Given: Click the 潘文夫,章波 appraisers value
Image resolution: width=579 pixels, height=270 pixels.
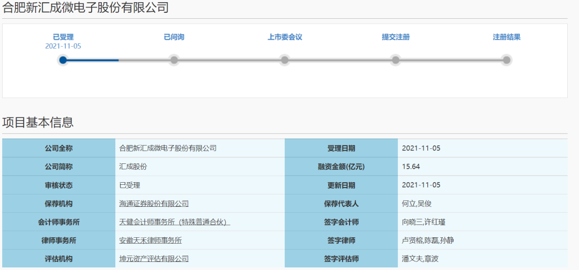Looking at the screenshot, I should point(420,259).
